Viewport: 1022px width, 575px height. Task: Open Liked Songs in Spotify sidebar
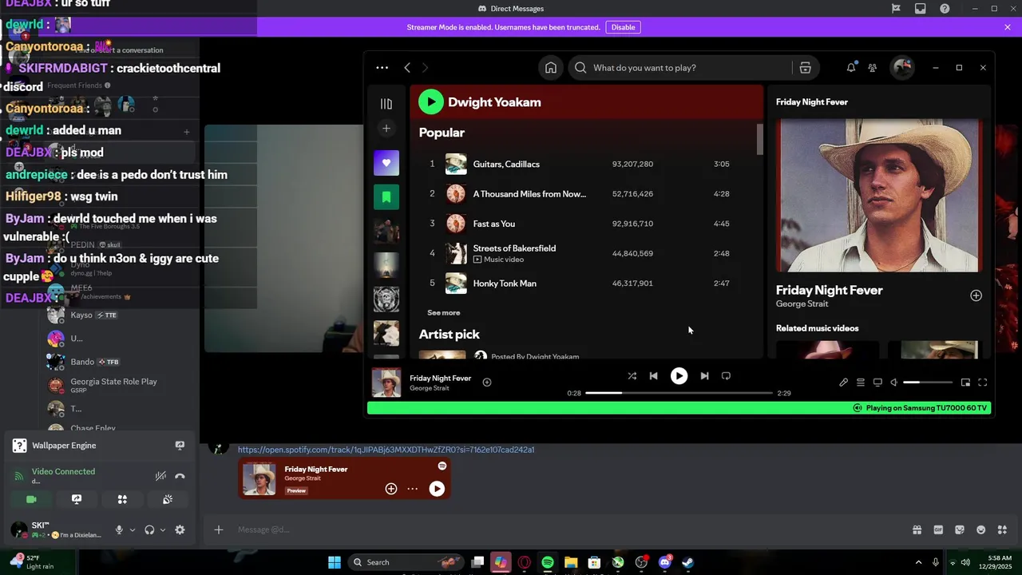pos(386,163)
